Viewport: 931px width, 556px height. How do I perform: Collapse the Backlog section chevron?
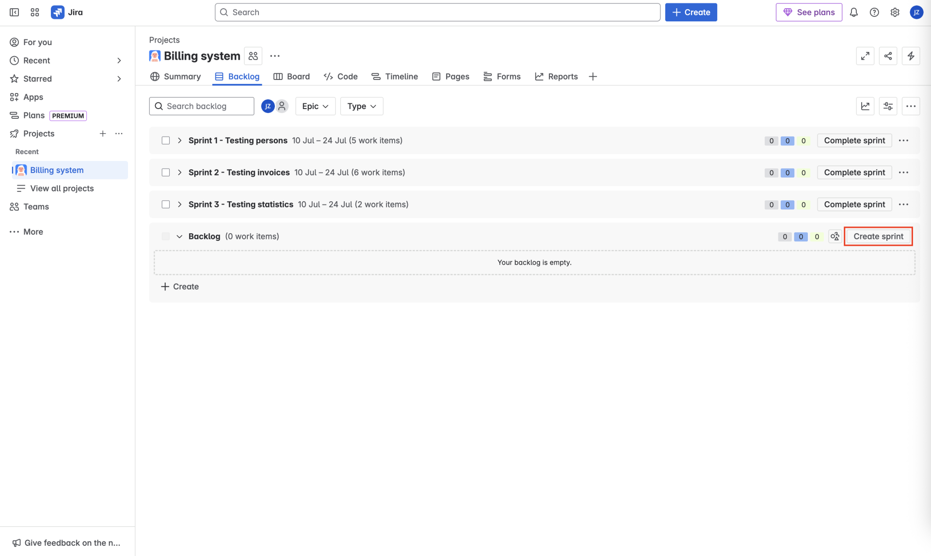coord(179,237)
